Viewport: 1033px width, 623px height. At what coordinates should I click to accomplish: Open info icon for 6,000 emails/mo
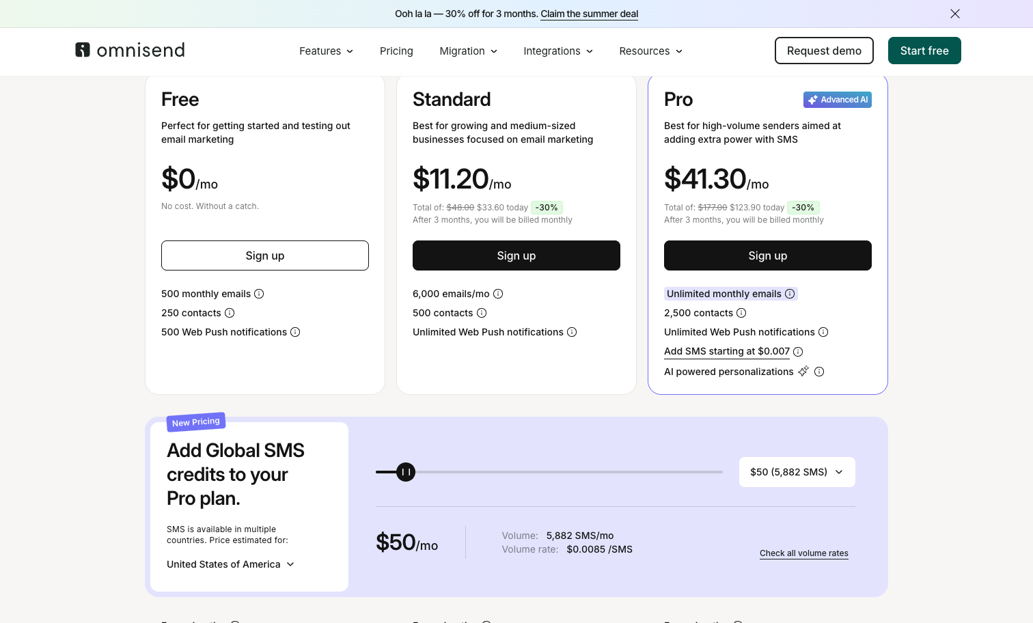click(x=498, y=294)
